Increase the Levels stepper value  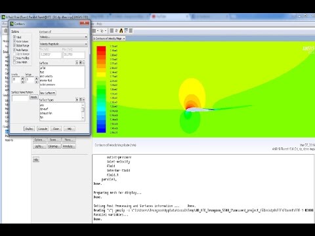(x=22, y=78)
